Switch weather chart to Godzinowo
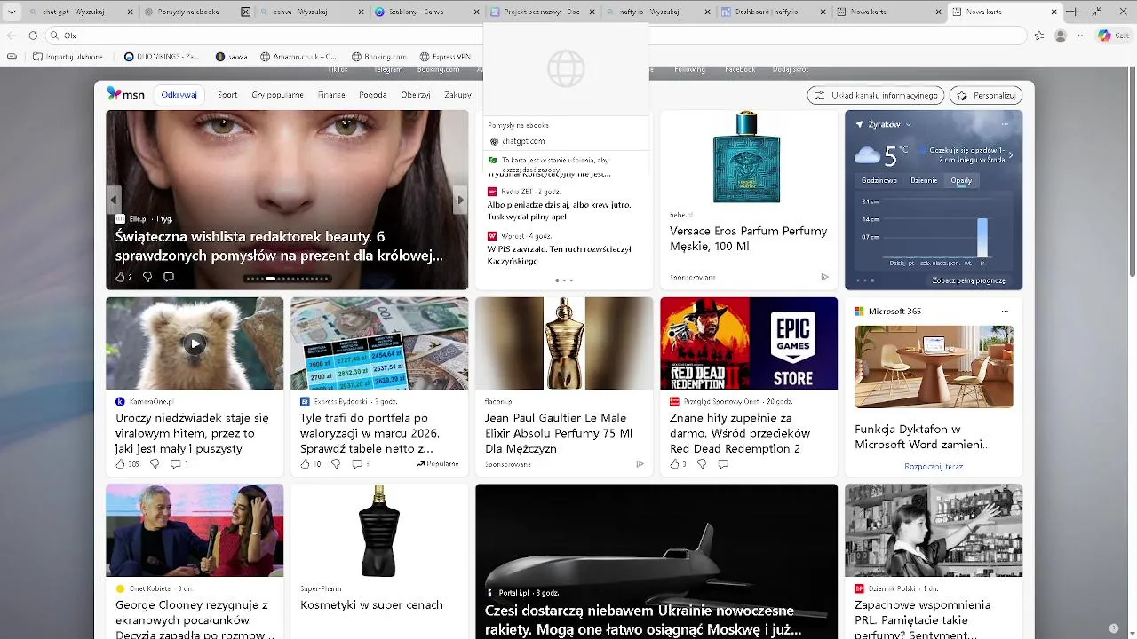This screenshot has height=639, width=1137. point(879,180)
